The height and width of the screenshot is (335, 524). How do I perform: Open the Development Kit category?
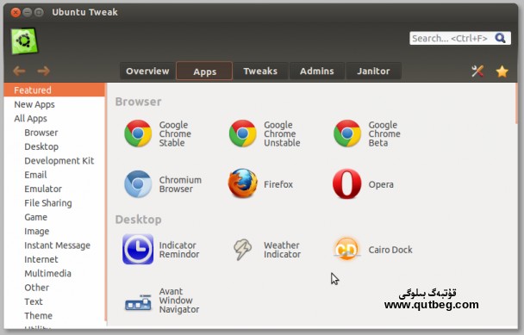54,161
